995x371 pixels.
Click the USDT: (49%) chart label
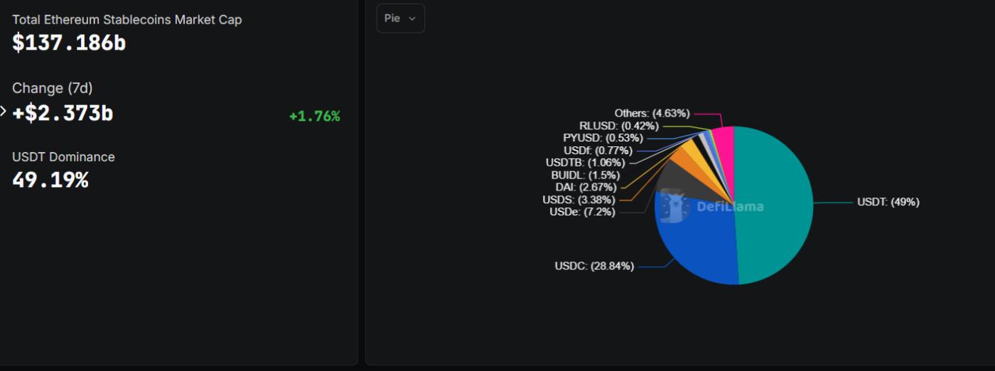coord(888,202)
